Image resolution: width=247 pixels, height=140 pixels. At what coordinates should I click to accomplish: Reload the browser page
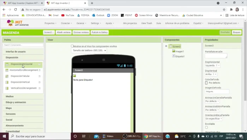(16, 10)
